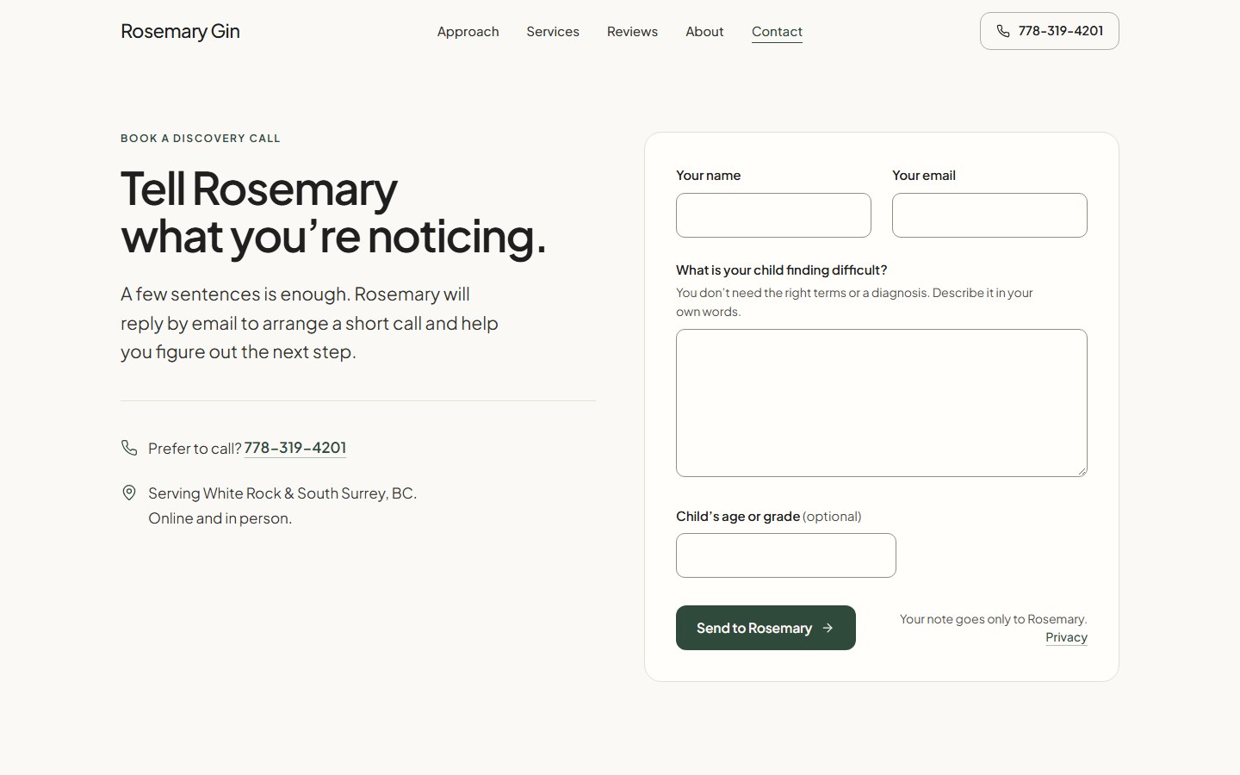Click the 'Serving White Rock & South Surrey' text
Viewport: 1240px width, 775px height.
(x=282, y=493)
